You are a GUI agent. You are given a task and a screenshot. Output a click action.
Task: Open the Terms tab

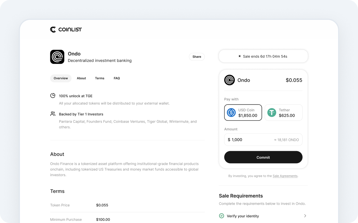tap(99, 78)
